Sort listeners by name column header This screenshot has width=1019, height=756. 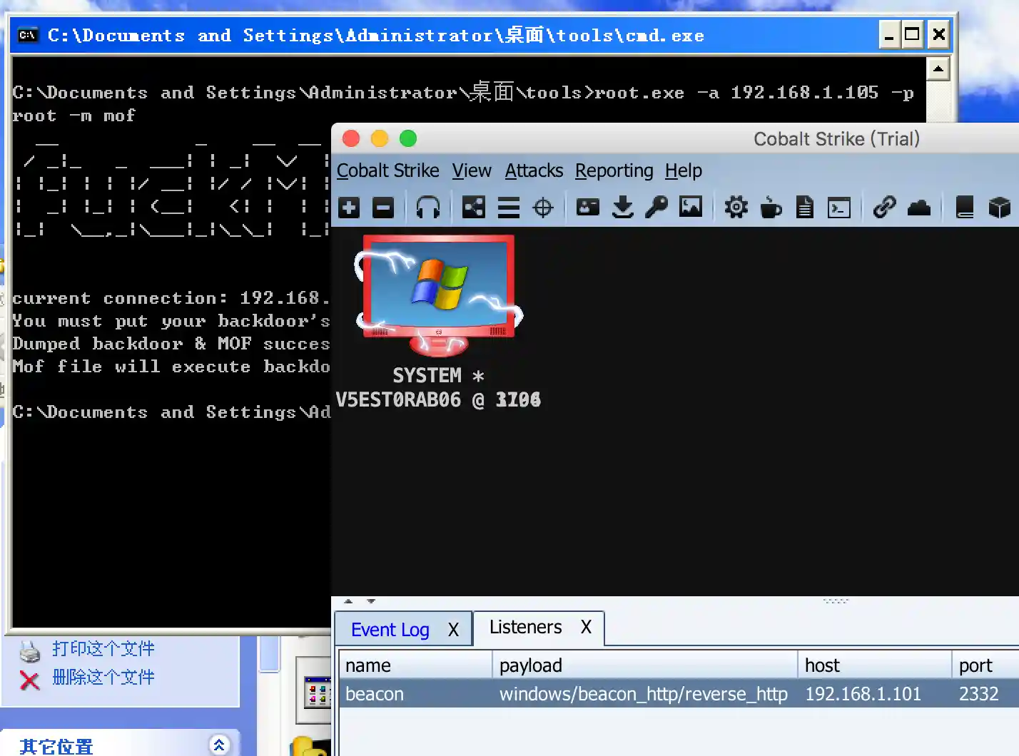click(x=415, y=665)
